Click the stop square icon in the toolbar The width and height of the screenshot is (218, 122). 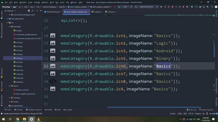tap(187, 7)
